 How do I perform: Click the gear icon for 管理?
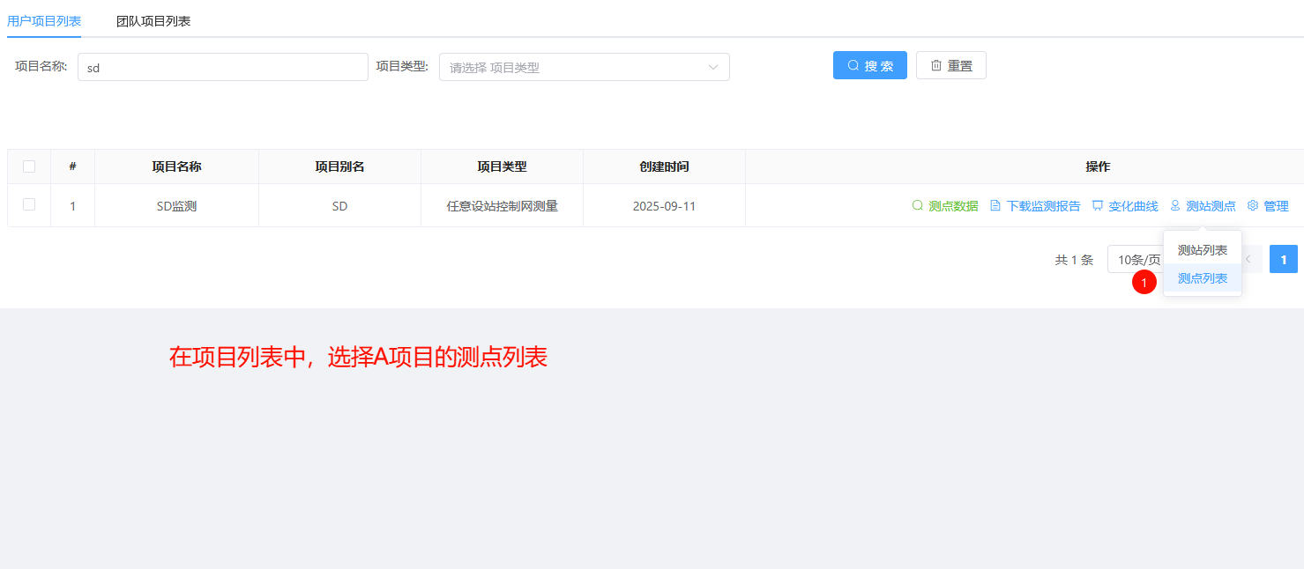[x=1253, y=206]
